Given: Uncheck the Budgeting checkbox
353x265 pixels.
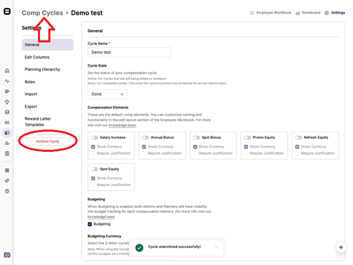Looking at the screenshot, I should click(90, 224).
